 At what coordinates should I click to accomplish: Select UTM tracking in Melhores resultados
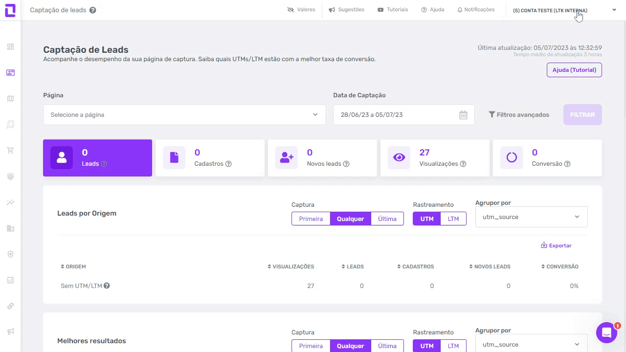(427, 346)
